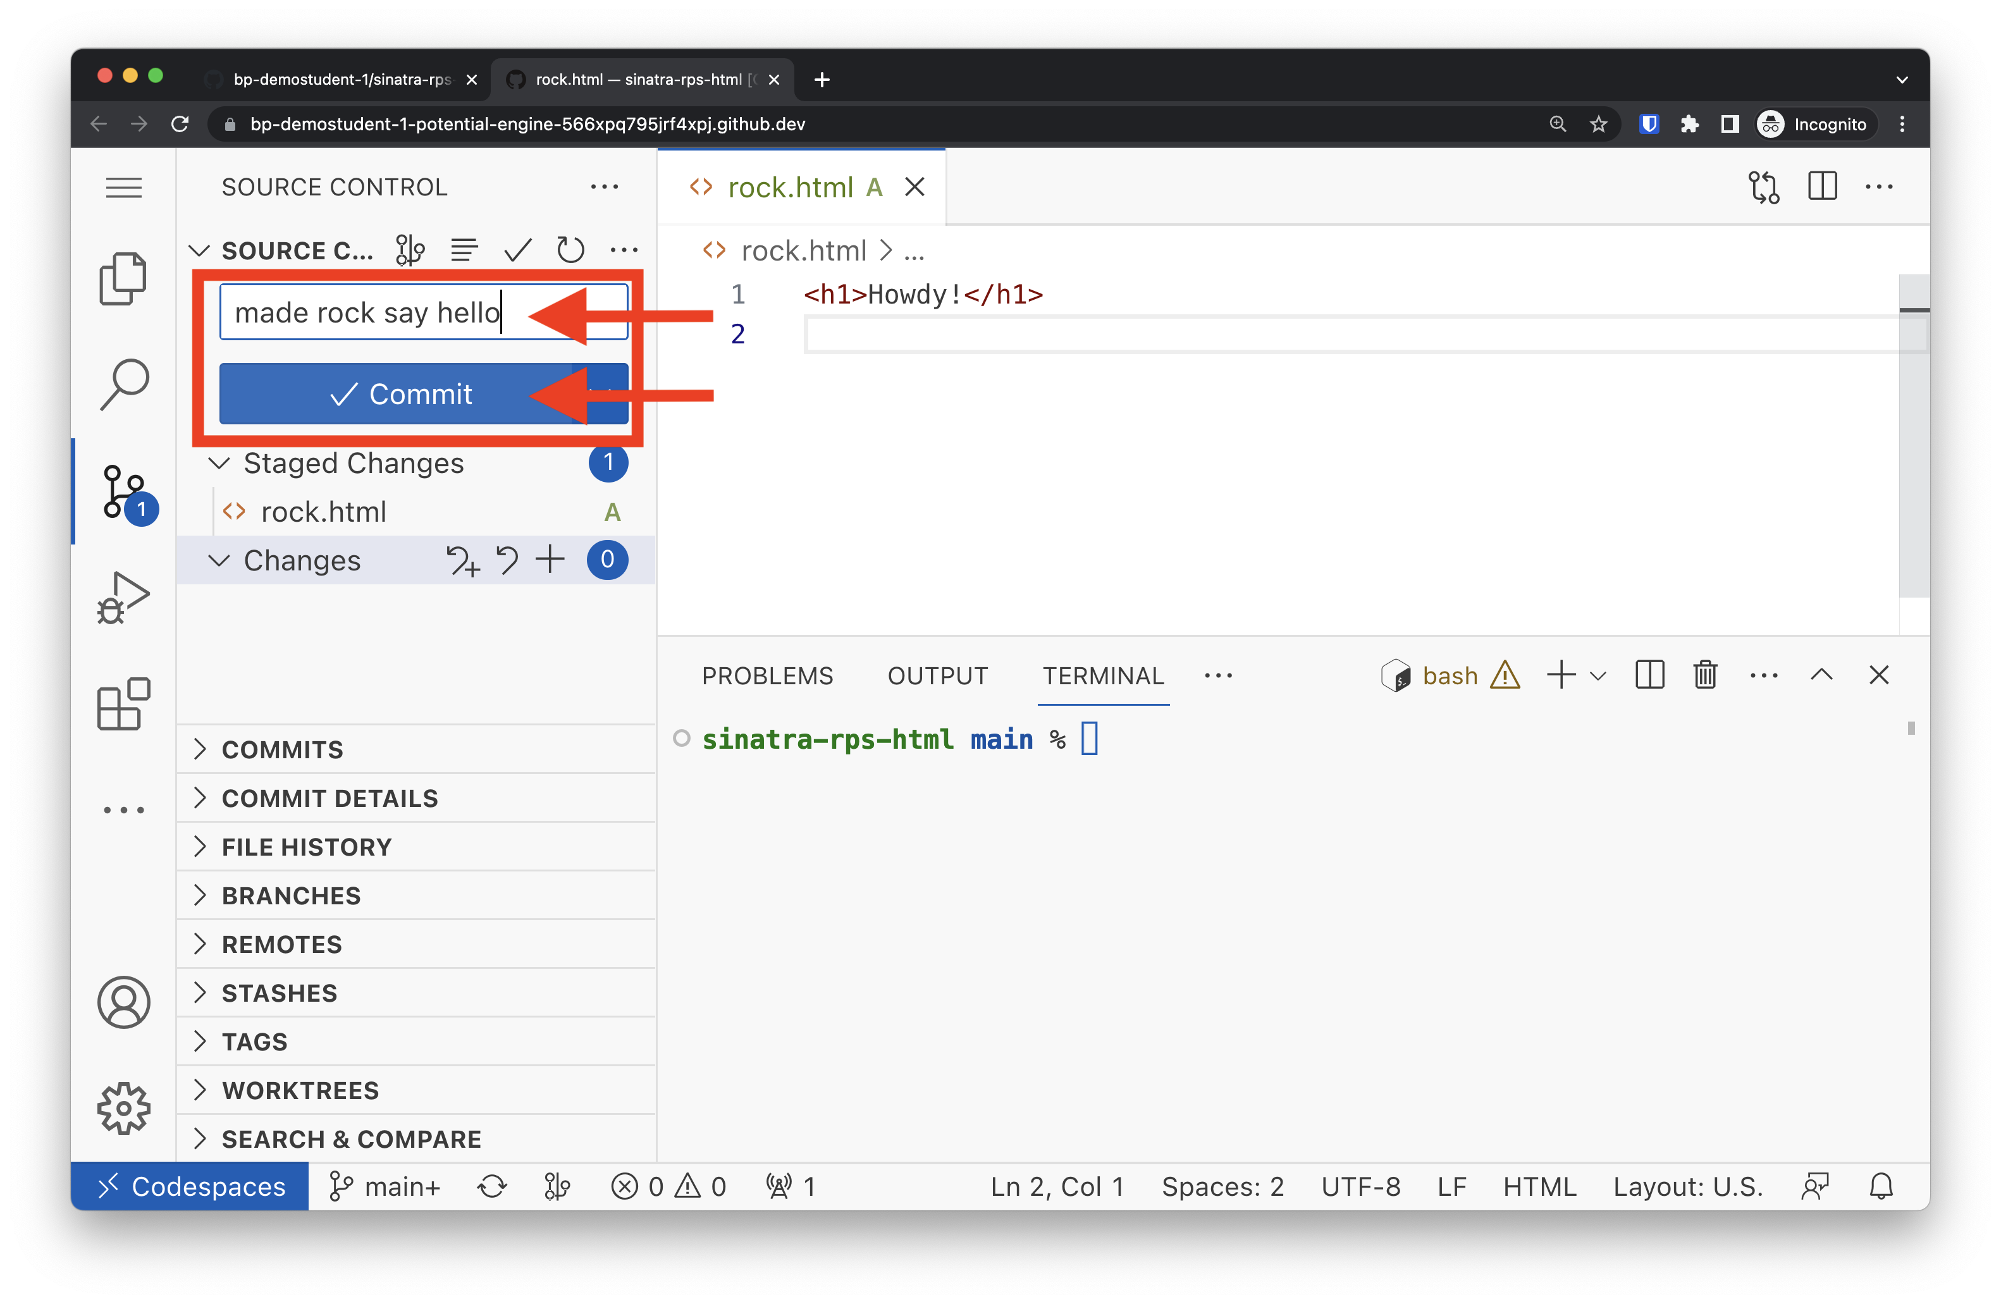The height and width of the screenshot is (1304, 2001).
Task: Kill terminal with trash icon
Action: [1705, 675]
